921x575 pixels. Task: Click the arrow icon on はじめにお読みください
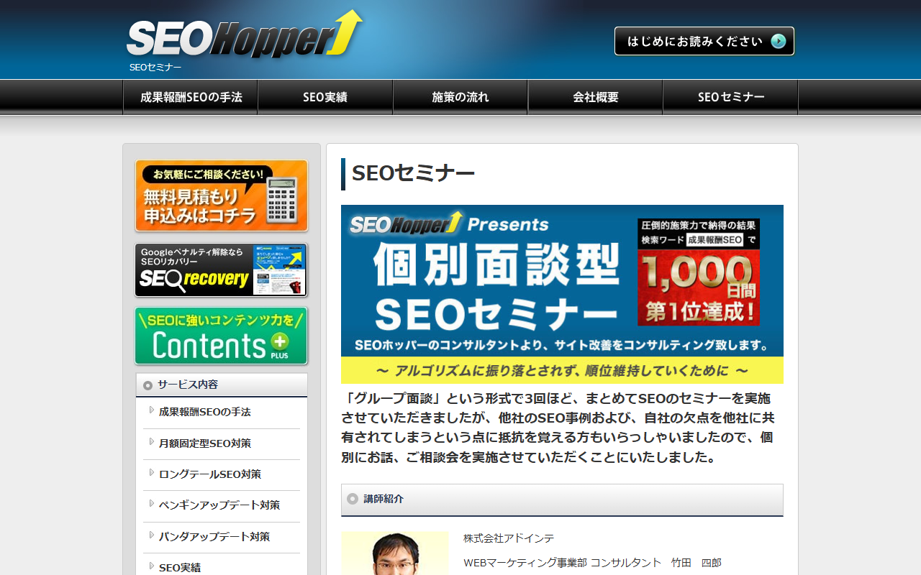[x=778, y=41]
